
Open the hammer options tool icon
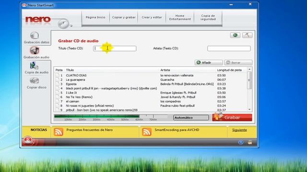tap(248, 35)
